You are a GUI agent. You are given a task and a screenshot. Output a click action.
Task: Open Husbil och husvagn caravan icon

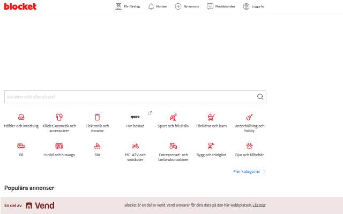coord(59,146)
